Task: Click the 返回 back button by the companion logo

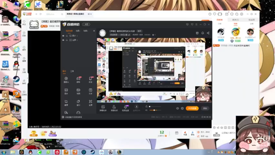Action: coord(86,24)
